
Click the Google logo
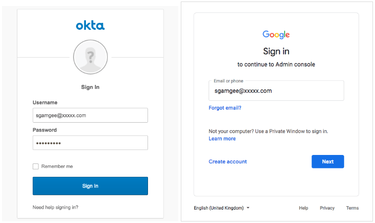click(276, 35)
